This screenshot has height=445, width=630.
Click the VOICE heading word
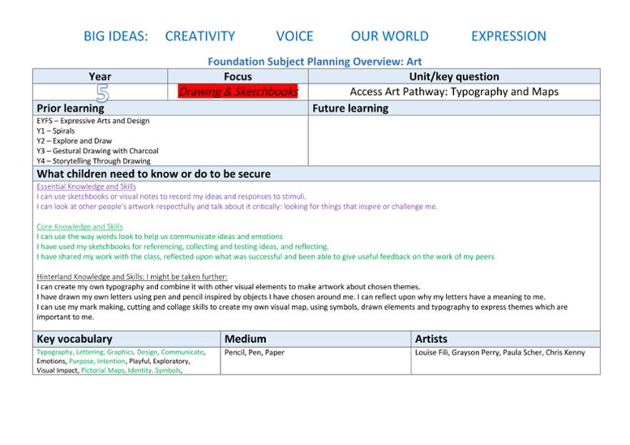click(295, 36)
